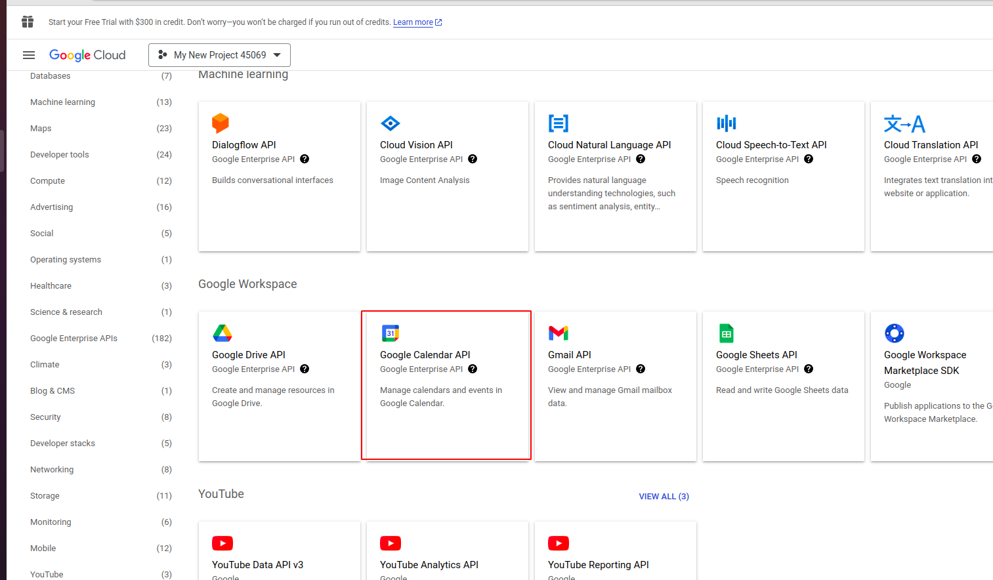Click VIEW ALL (3) for YouTube
Image resolution: width=993 pixels, height=580 pixels.
(x=664, y=497)
